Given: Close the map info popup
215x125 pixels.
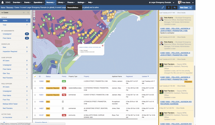Looking at the screenshot, I should [x=102, y=46].
